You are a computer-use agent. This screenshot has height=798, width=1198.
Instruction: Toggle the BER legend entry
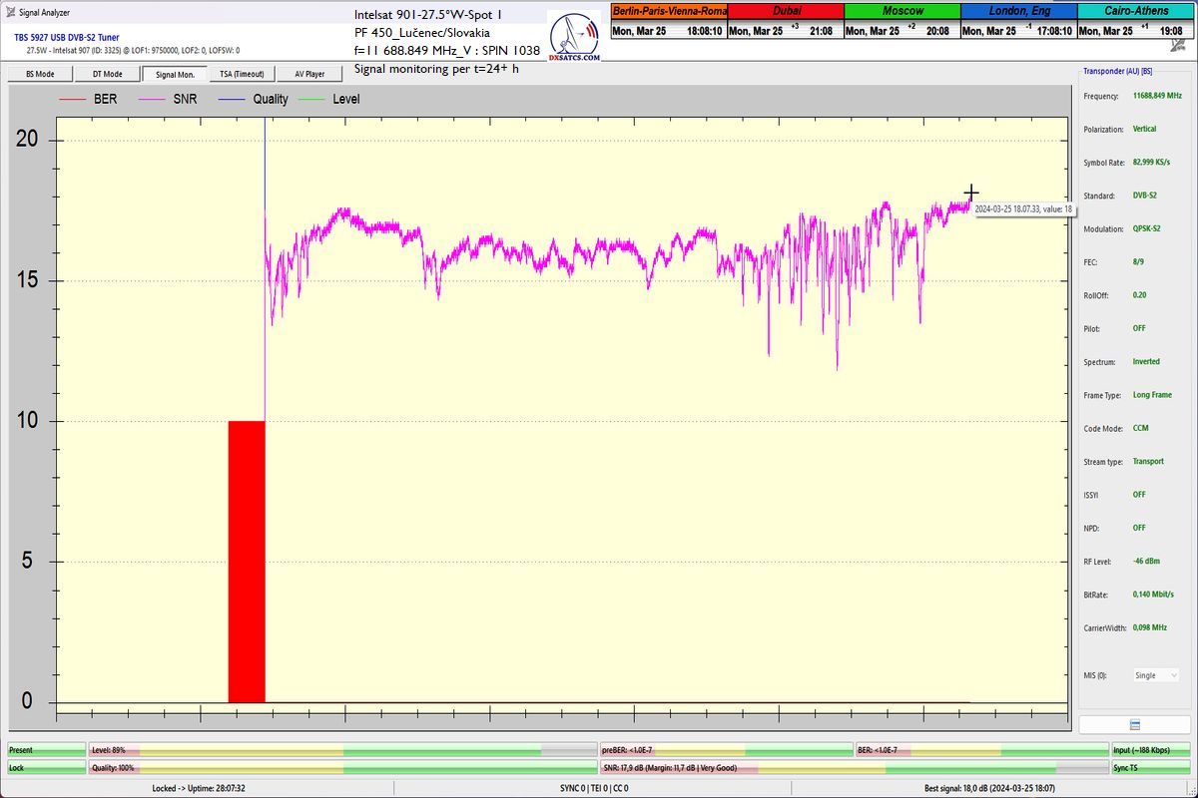[88, 99]
